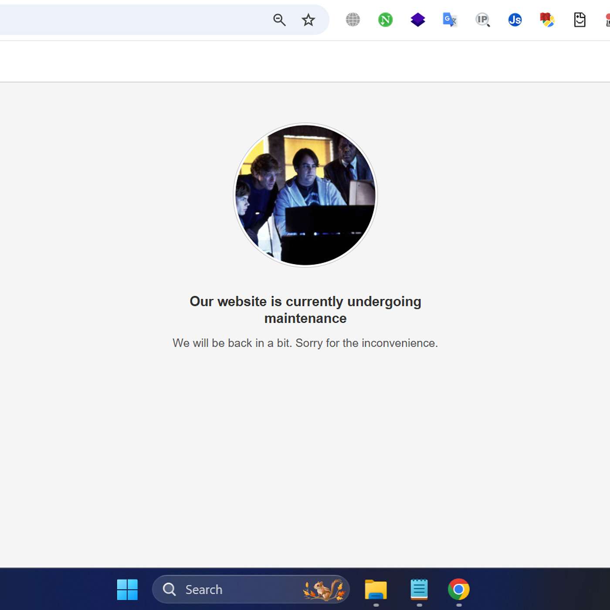610x610 pixels.
Task: Click the zoom magnifier icon in address bar
Action: coord(279,20)
